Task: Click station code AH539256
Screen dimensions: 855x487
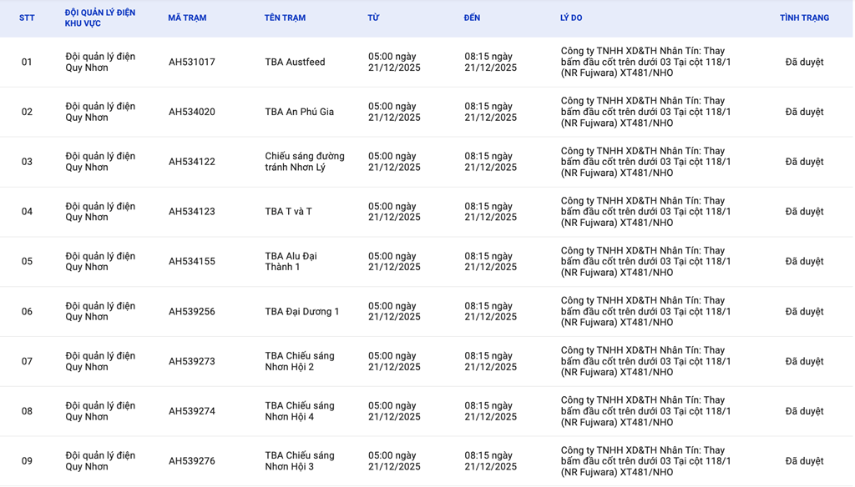Action: point(191,311)
